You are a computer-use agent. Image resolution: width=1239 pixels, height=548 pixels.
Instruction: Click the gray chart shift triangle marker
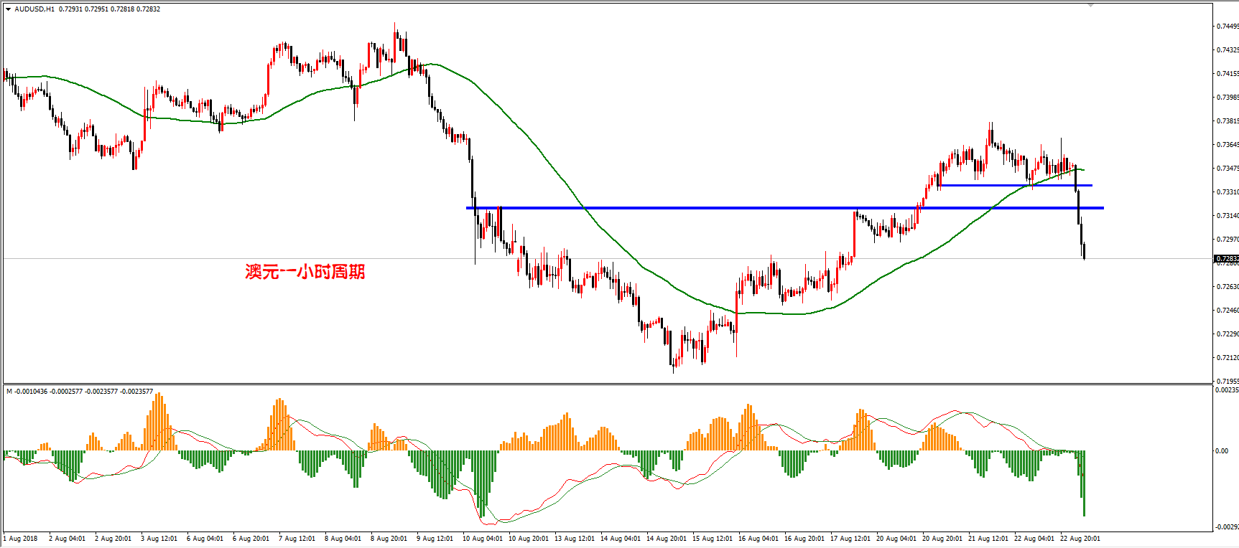(1090, 5)
